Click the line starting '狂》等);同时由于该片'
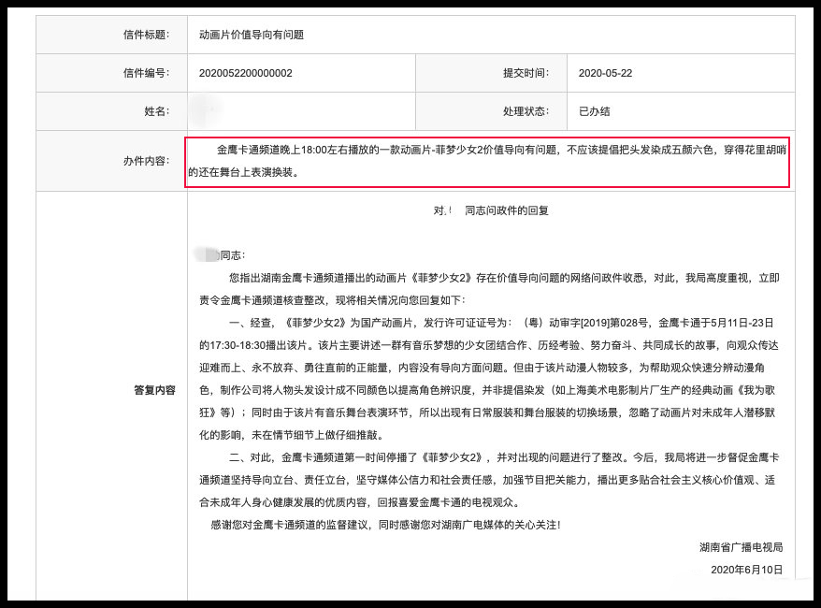 [x=487, y=413]
